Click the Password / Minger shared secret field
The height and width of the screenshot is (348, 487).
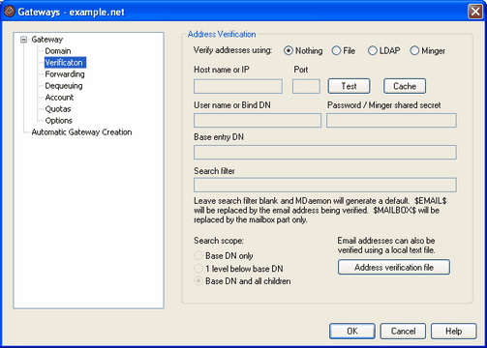[391, 120]
